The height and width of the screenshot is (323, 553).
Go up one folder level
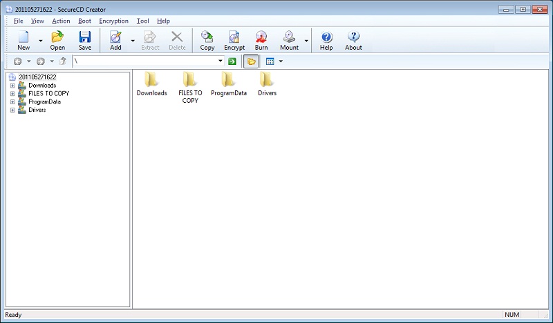63,61
